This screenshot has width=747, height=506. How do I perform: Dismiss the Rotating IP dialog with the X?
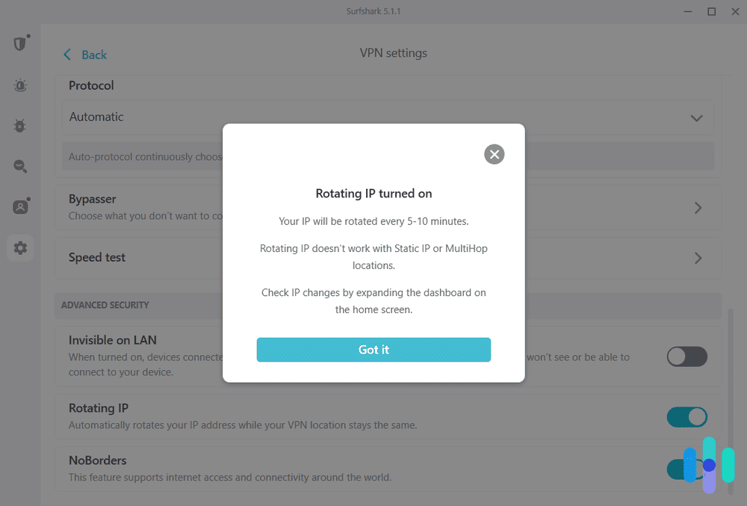coord(494,154)
